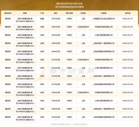Click the 商品名称 column header
139x127 pixels.
[8, 13]
